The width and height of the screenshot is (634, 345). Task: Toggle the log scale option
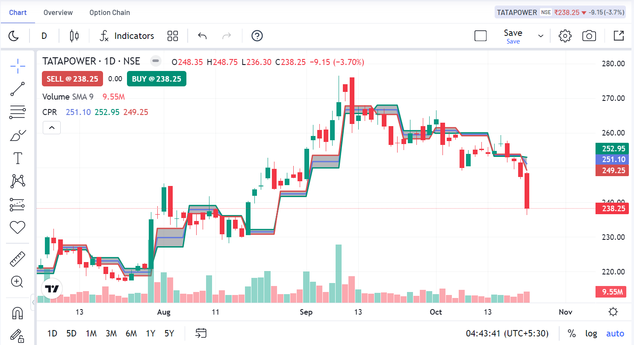(591, 333)
